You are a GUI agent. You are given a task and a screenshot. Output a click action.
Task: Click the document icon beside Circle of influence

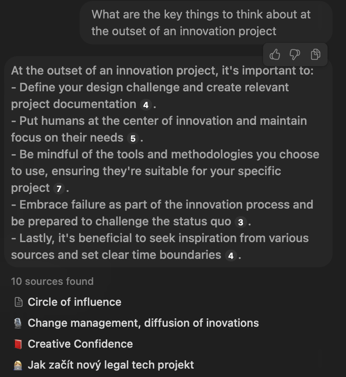pyautogui.click(x=18, y=302)
